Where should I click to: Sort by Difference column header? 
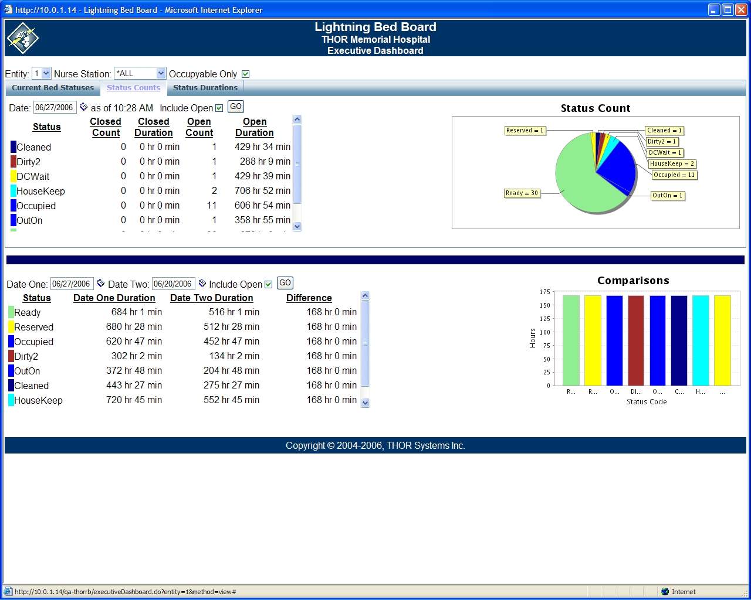(309, 298)
